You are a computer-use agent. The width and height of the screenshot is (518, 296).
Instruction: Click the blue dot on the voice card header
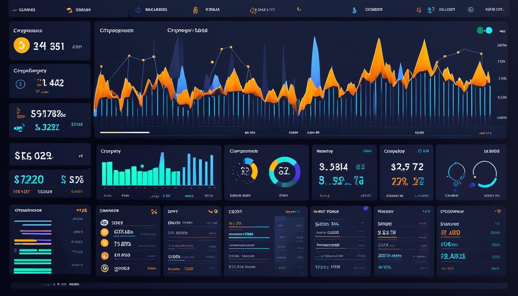click(x=366, y=209)
